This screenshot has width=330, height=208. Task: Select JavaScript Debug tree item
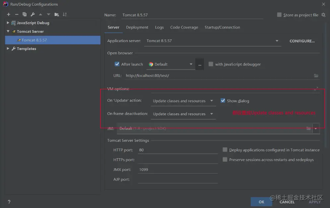coord(33,23)
